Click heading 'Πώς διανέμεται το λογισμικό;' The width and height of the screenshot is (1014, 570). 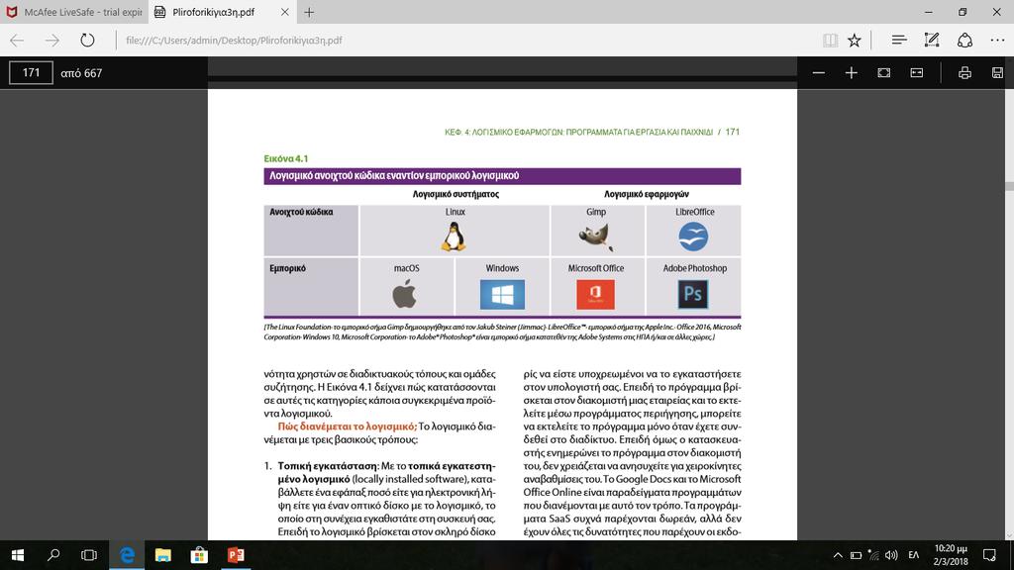click(x=348, y=427)
